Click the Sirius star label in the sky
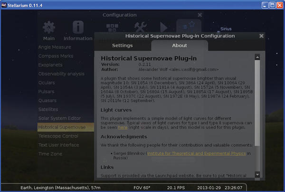The image size is (285, 192). (226, 29)
